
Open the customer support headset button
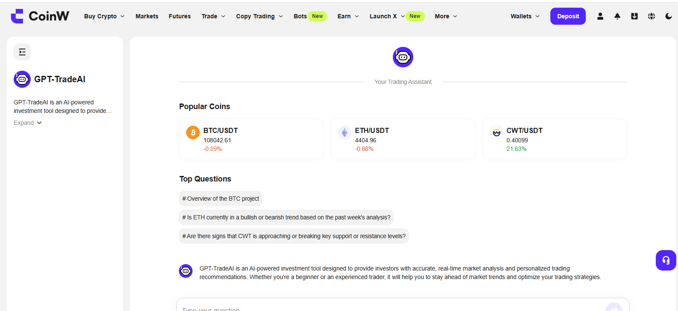pyautogui.click(x=666, y=260)
